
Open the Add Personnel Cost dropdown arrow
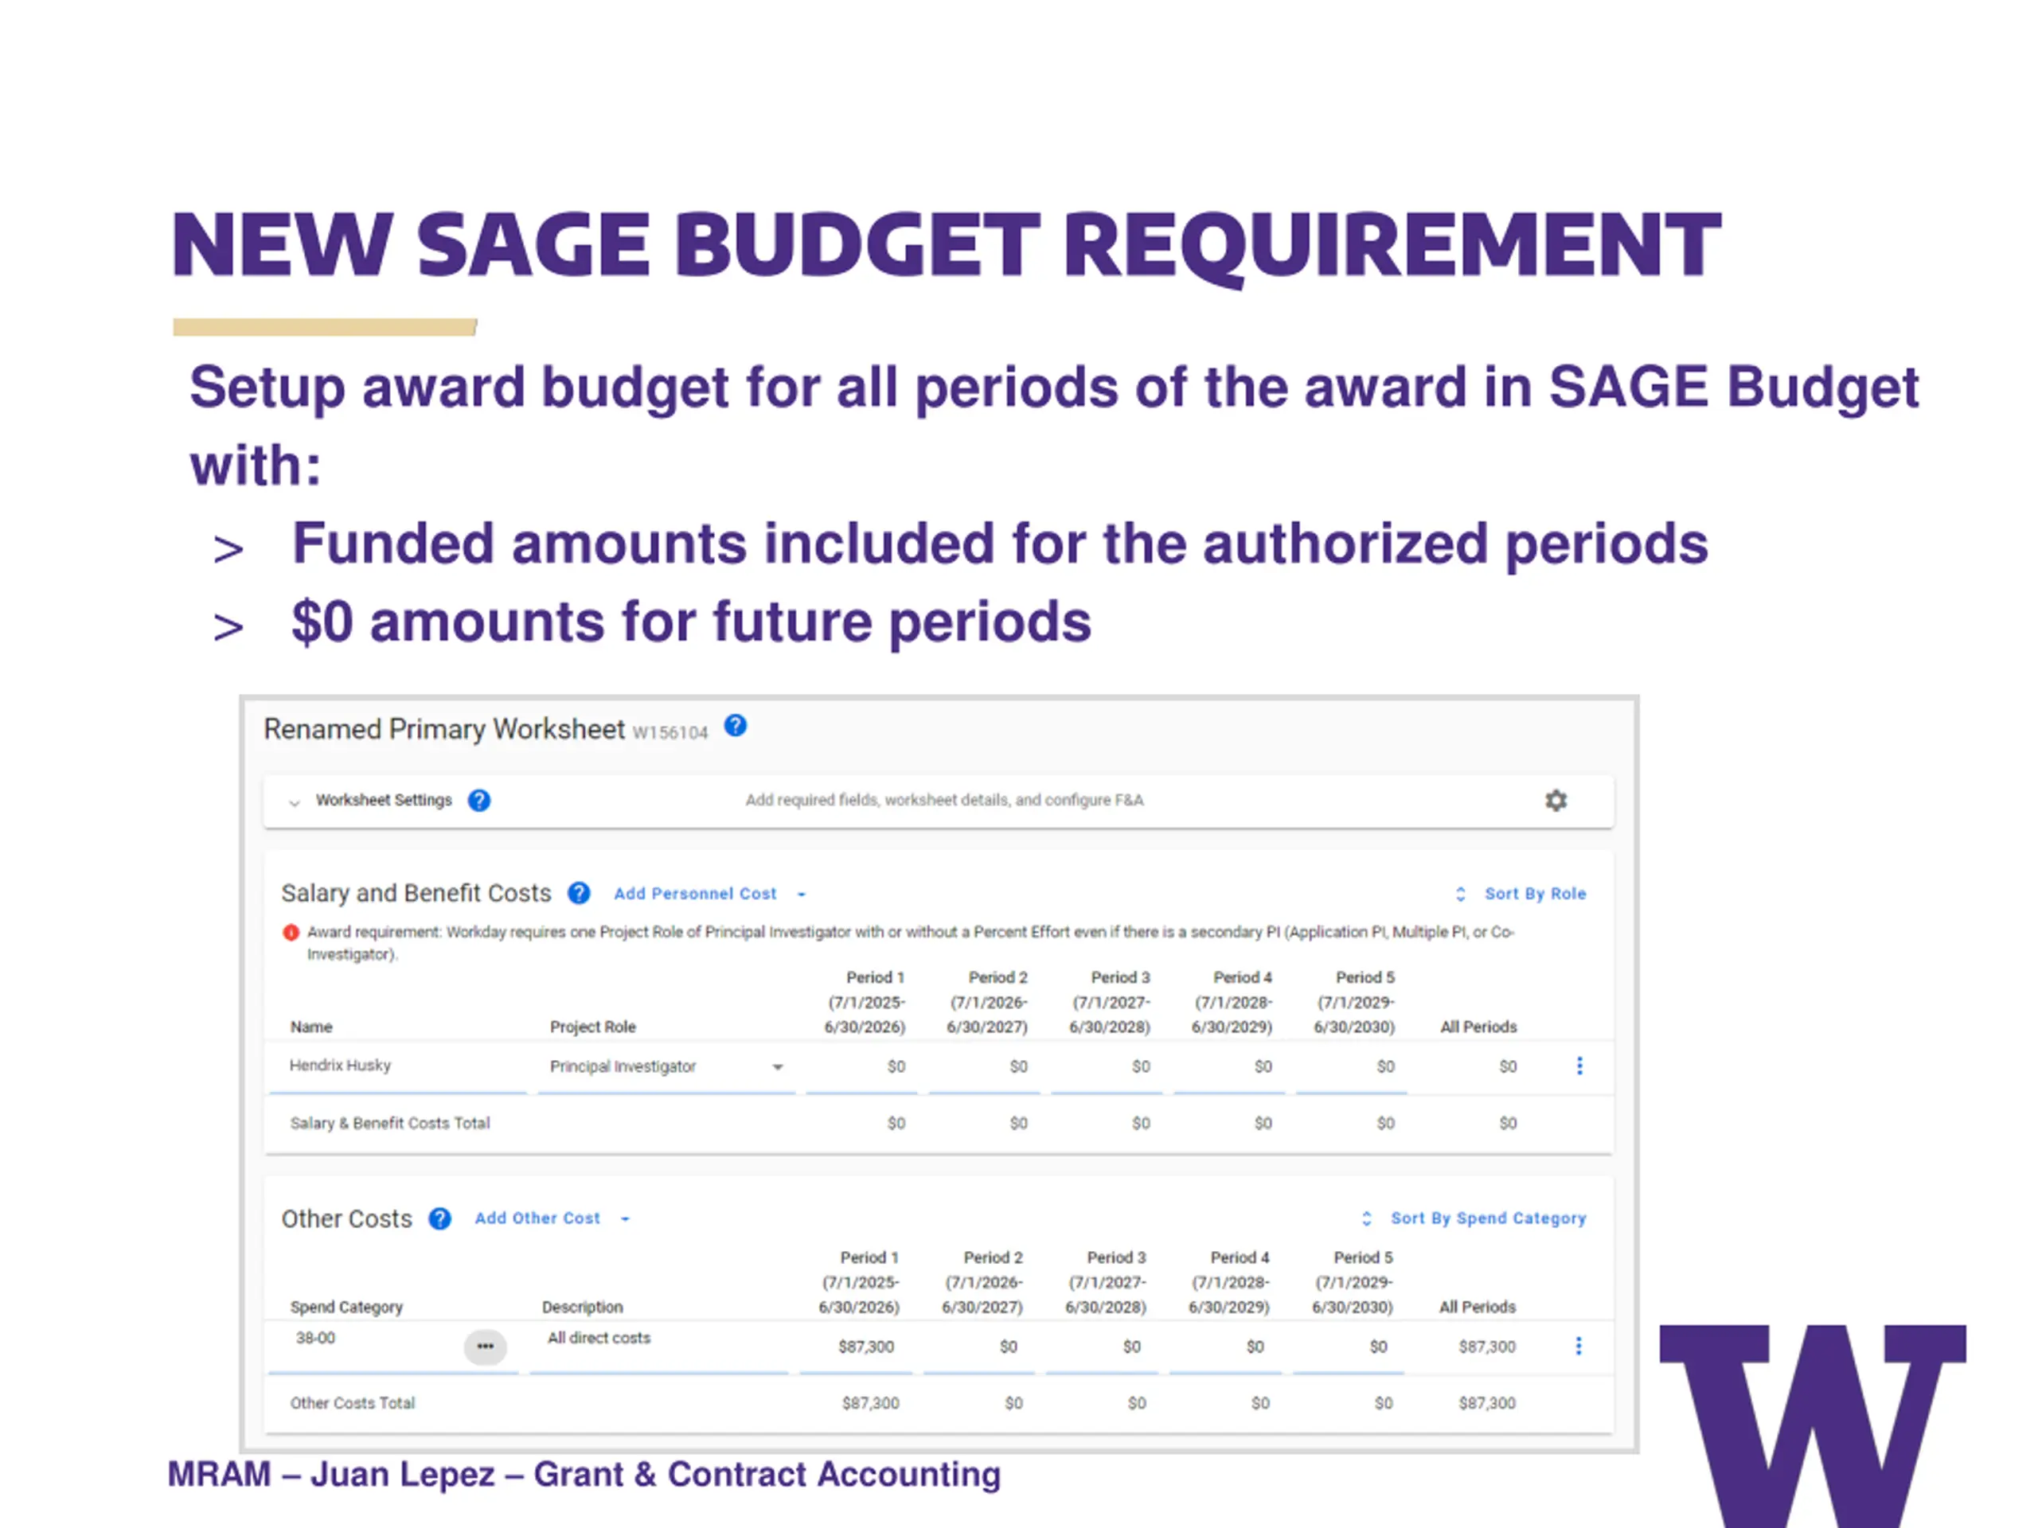click(801, 895)
